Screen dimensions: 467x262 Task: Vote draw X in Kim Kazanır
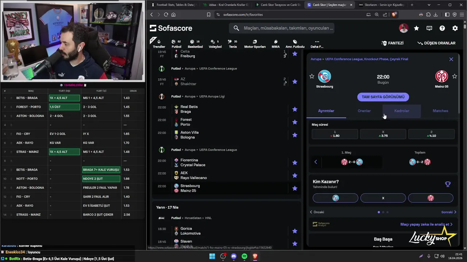(383, 198)
